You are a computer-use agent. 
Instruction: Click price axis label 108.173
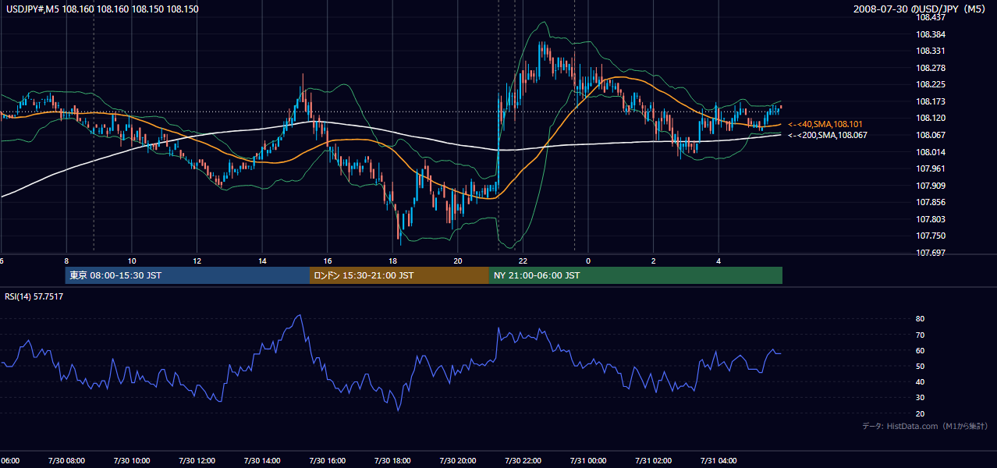point(931,101)
